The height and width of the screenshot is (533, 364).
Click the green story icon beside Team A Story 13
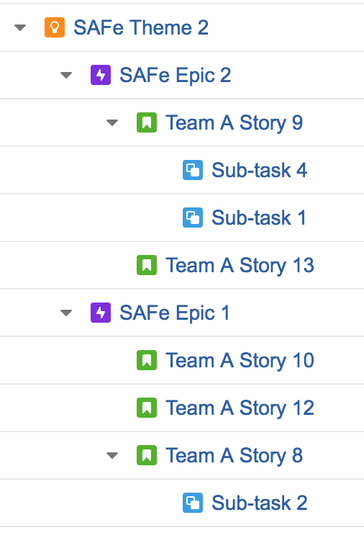click(x=147, y=265)
